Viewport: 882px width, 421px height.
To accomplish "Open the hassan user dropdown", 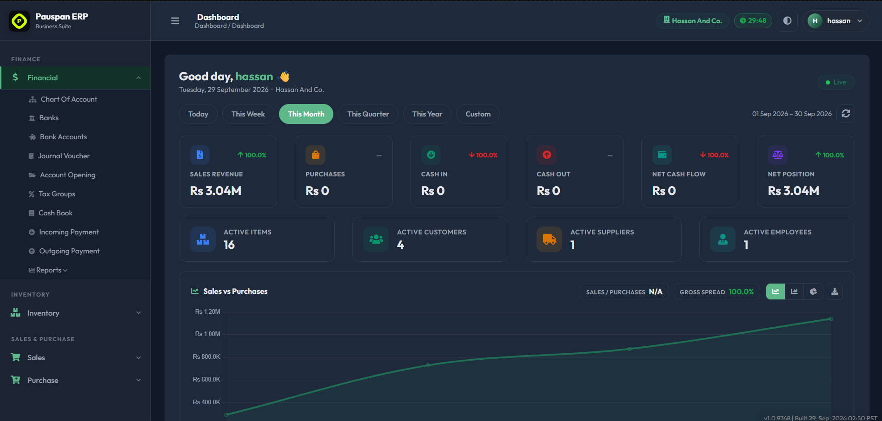I will [x=836, y=21].
